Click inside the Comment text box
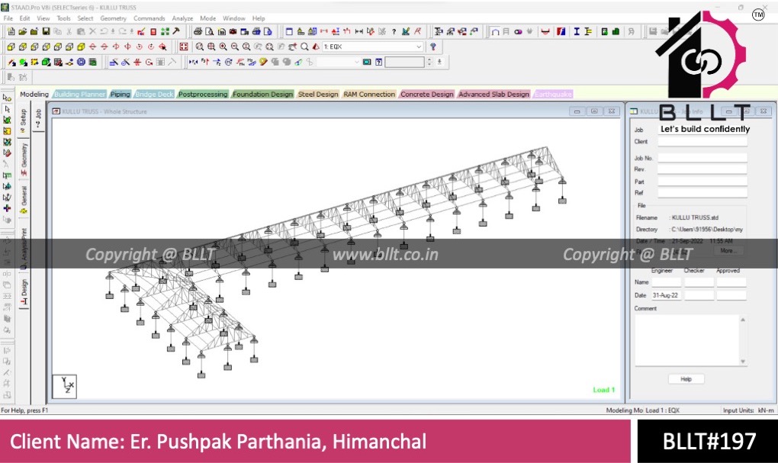 pos(686,340)
